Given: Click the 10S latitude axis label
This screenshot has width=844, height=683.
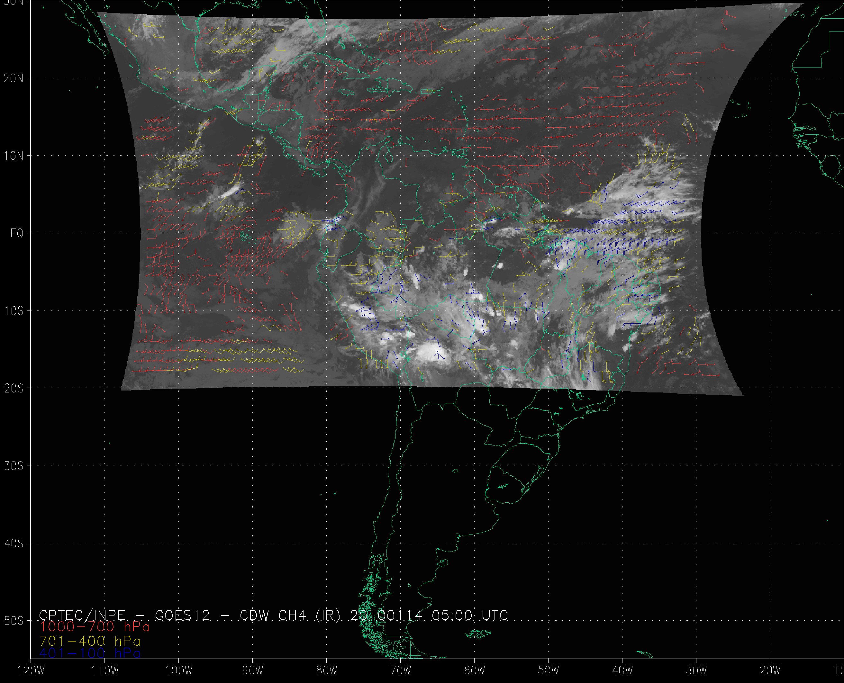Looking at the screenshot, I should click(x=14, y=311).
